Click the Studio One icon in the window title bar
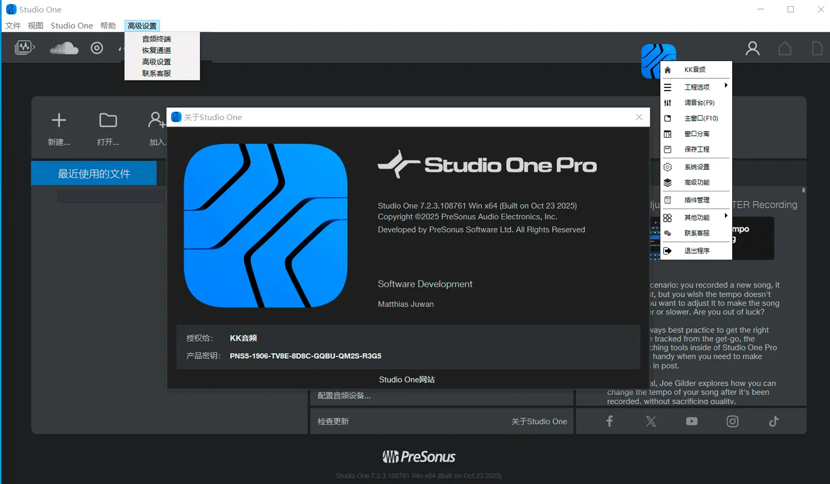Screen dimensions: 830x484 click(x=11, y=10)
